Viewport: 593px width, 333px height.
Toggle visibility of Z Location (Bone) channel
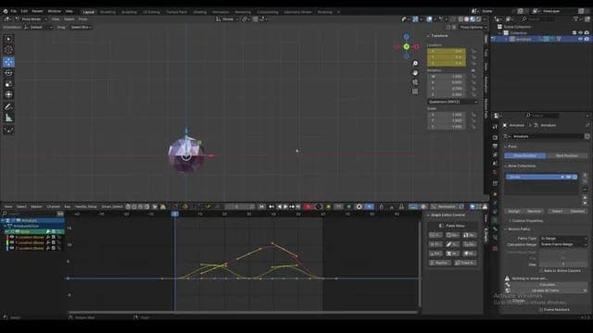tap(12, 248)
